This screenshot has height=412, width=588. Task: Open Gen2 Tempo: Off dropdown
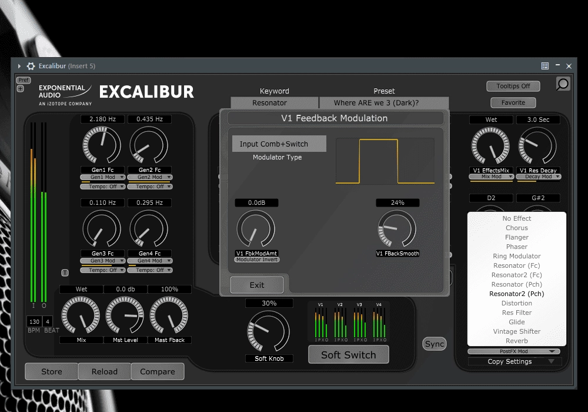click(149, 187)
